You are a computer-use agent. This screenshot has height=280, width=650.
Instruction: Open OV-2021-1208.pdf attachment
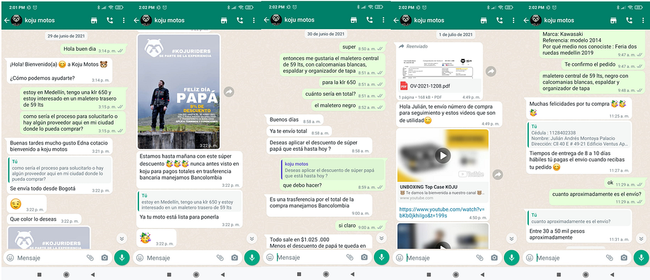click(439, 86)
